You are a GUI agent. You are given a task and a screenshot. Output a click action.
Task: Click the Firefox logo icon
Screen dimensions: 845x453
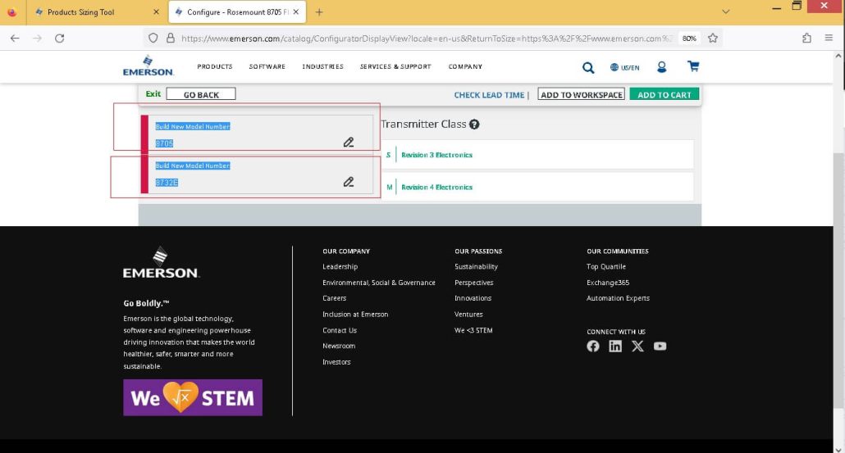click(x=11, y=11)
